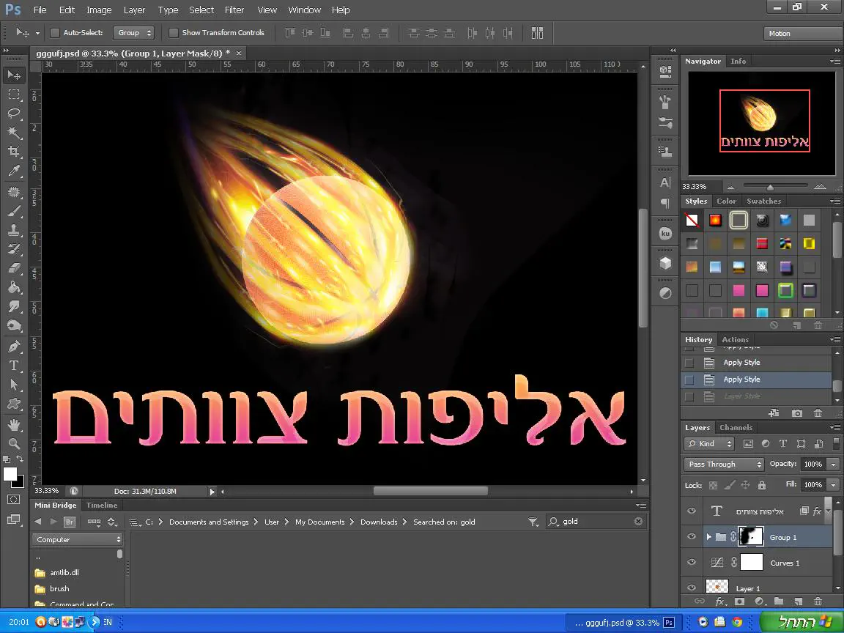The height and width of the screenshot is (633, 844).
Task: Switch to the Channels tab
Action: [736, 428]
